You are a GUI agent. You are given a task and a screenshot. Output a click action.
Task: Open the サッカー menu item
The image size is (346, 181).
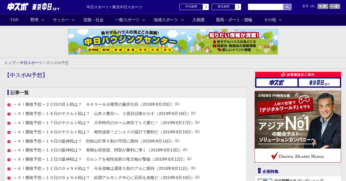61,20
